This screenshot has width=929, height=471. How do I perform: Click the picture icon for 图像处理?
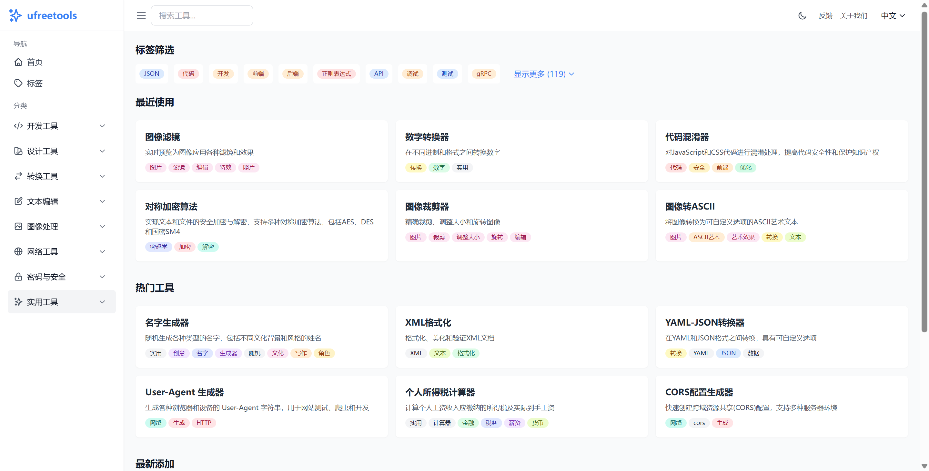pos(18,226)
